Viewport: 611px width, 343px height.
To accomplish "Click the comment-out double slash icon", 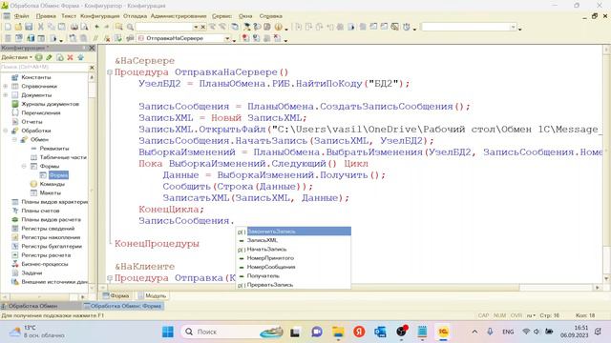I will [x=95, y=38].
